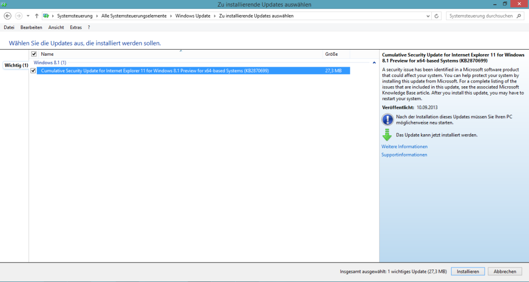
Task: Click in the Systemsteuerung durchsuchen search field
Action: click(x=480, y=16)
